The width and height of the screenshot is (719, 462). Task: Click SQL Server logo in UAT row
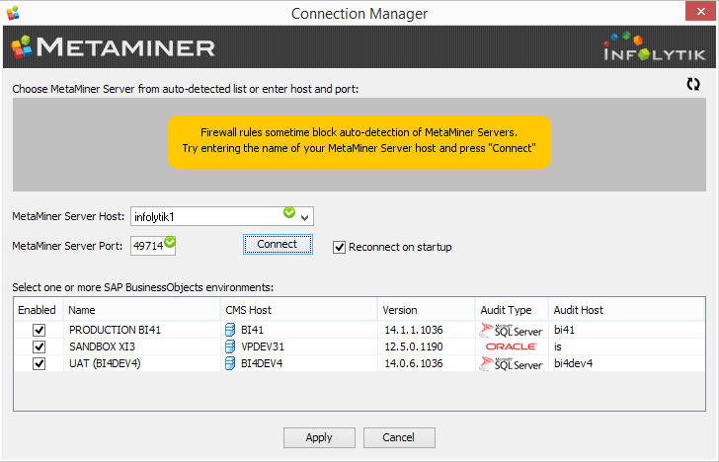click(x=512, y=363)
